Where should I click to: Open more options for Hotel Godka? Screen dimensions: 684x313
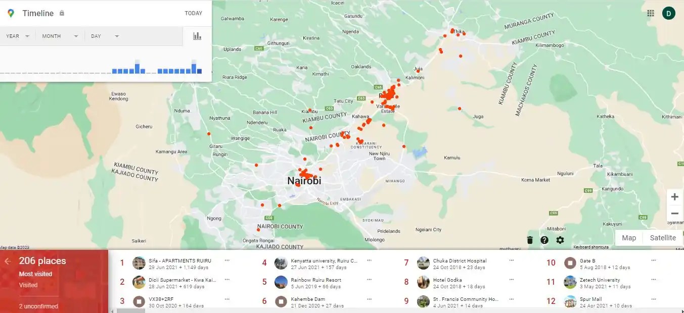pos(511,280)
